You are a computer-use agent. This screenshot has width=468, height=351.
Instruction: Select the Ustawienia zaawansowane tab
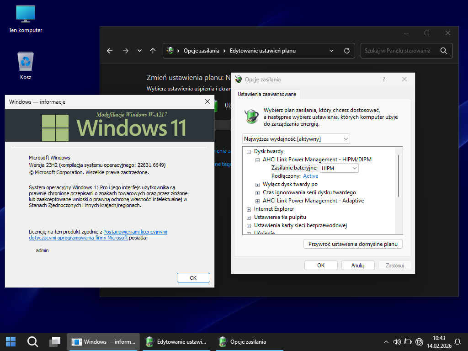click(x=267, y=94)
